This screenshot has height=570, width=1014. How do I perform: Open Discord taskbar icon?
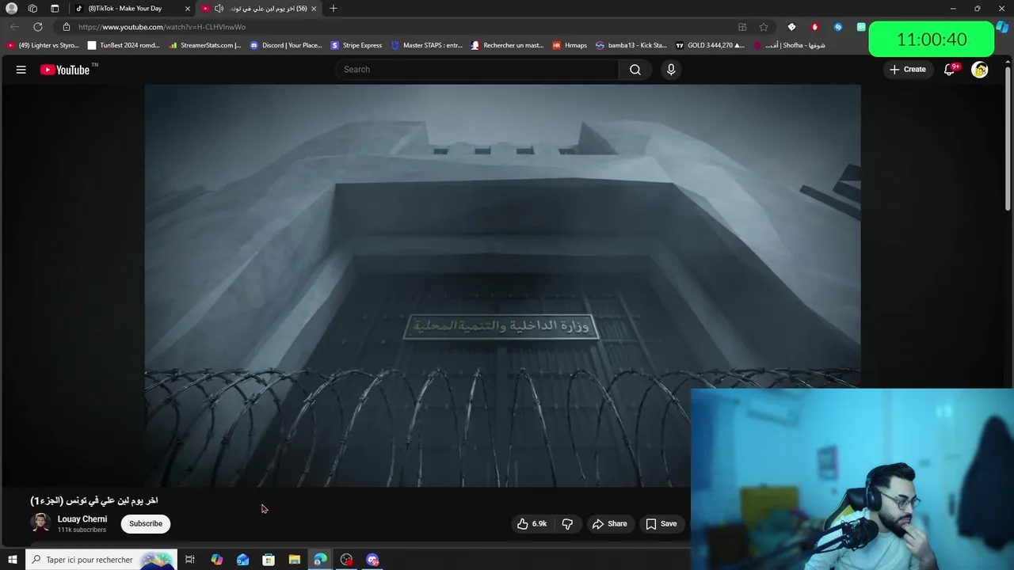click(x=372, y=560)
